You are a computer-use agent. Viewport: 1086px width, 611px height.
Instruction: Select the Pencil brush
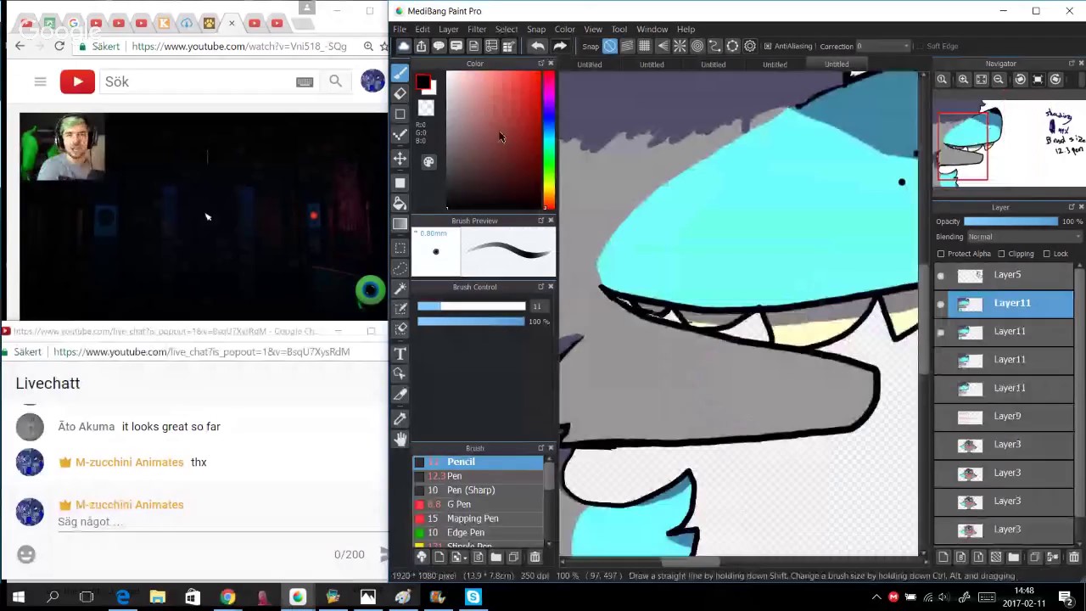coord(478,462)
